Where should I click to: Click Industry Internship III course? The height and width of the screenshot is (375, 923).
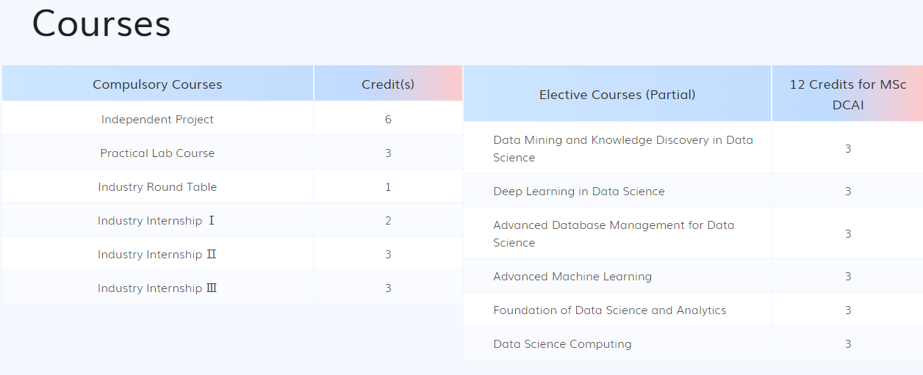coord(157,288)
